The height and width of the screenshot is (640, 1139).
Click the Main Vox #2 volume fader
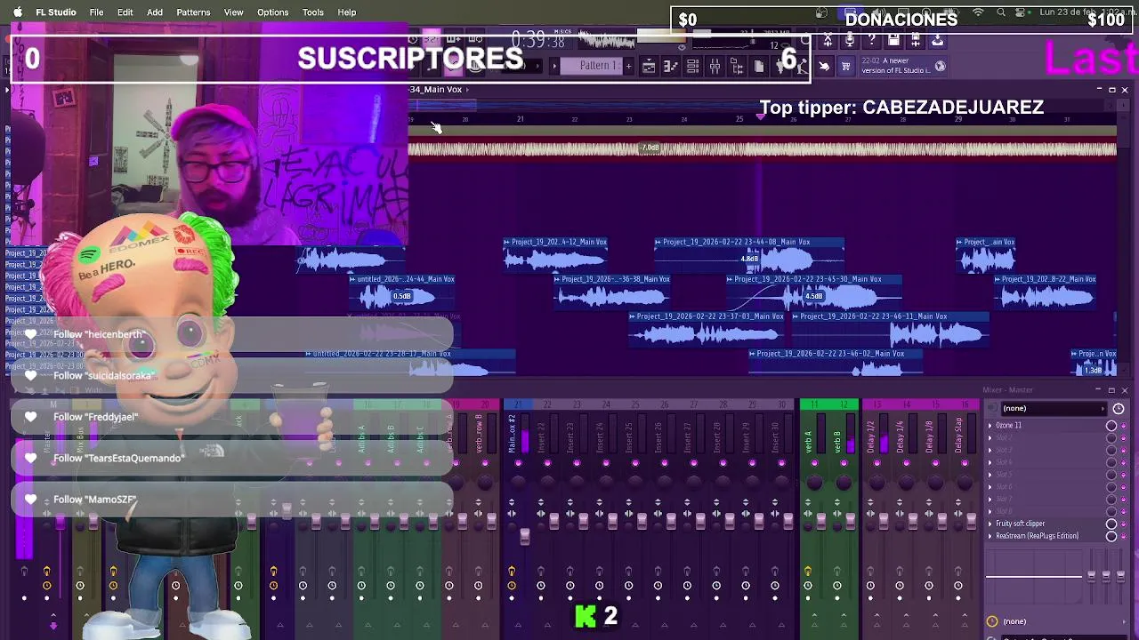pyautogui.click(x=525, y=536)
